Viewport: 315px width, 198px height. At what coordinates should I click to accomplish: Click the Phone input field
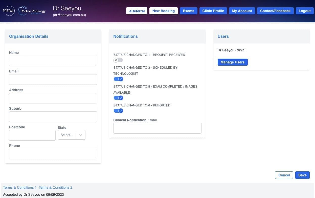tap(53, 154)
